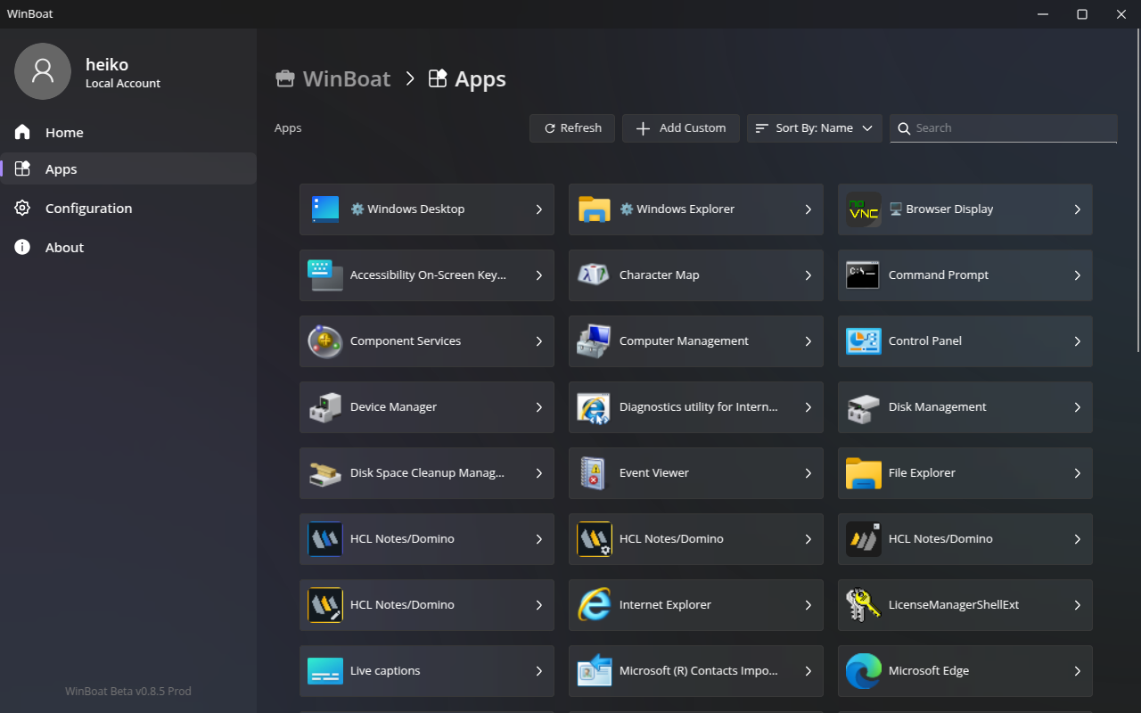1141x713 pixels.
Task: Click the HCL Notes/Domino icon with pencil badge
Action: (325, 605)
